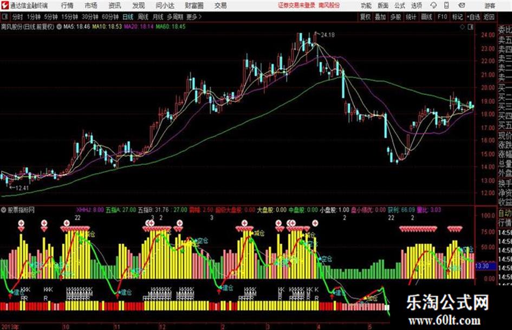Open the 发现 menu

[139, 5]
